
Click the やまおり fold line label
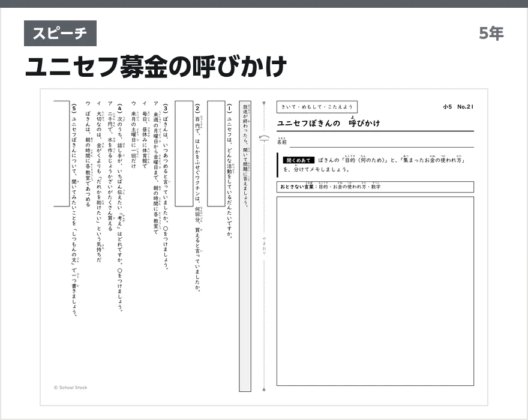264,245
